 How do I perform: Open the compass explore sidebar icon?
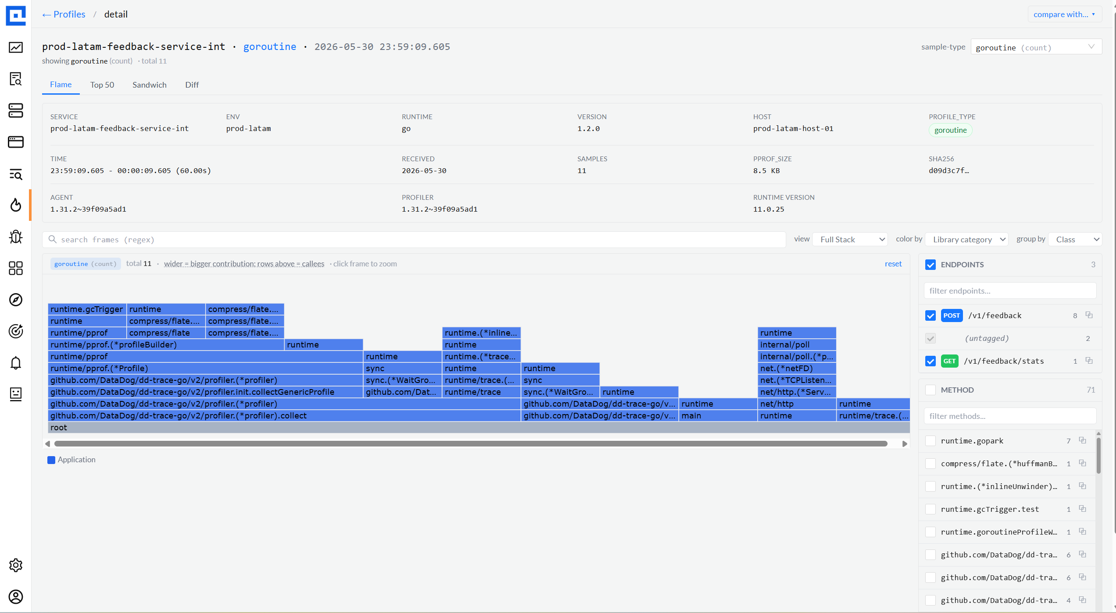tap(16, 300)
